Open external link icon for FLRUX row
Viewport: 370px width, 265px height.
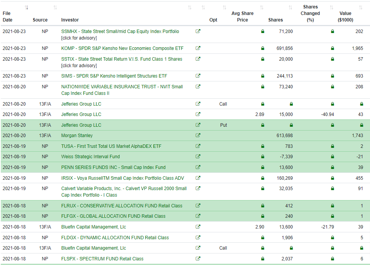[x=198, y=205]
